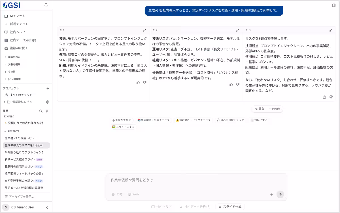
Task: Collapse the RECENTS list
Action: click(x=12, y=131)
